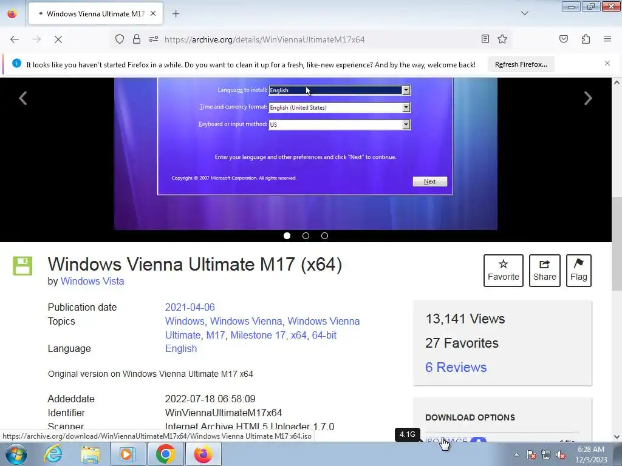Click the page vertical scrollbar thumb
Viewport: 622px width, 466px height.
click(x=617, y=243)
